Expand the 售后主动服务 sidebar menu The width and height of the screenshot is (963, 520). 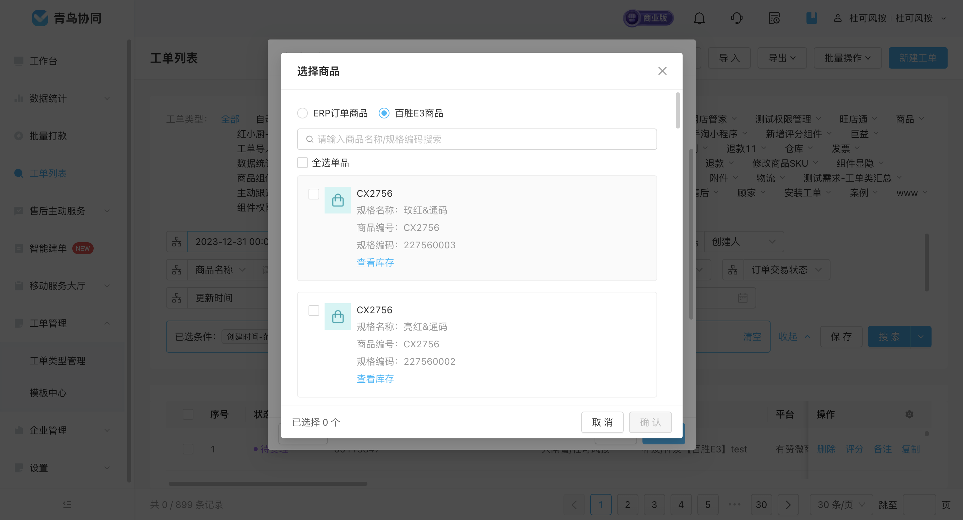click(107, 211)
